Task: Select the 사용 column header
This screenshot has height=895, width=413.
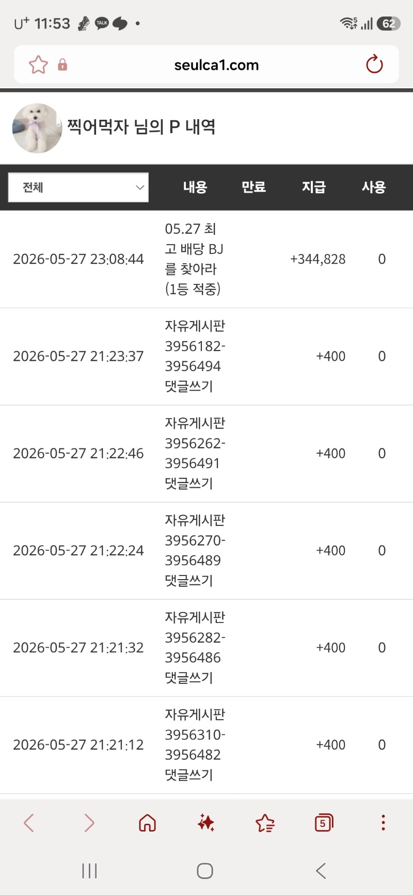Action: point(374,187)
